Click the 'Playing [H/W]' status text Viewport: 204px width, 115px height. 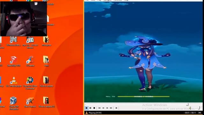click(95, 113)
